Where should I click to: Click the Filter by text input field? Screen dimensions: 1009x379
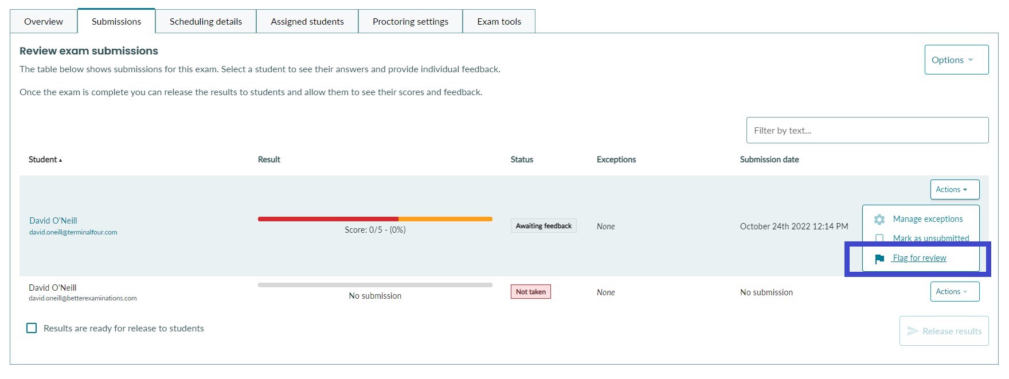[x=867, y=130]
